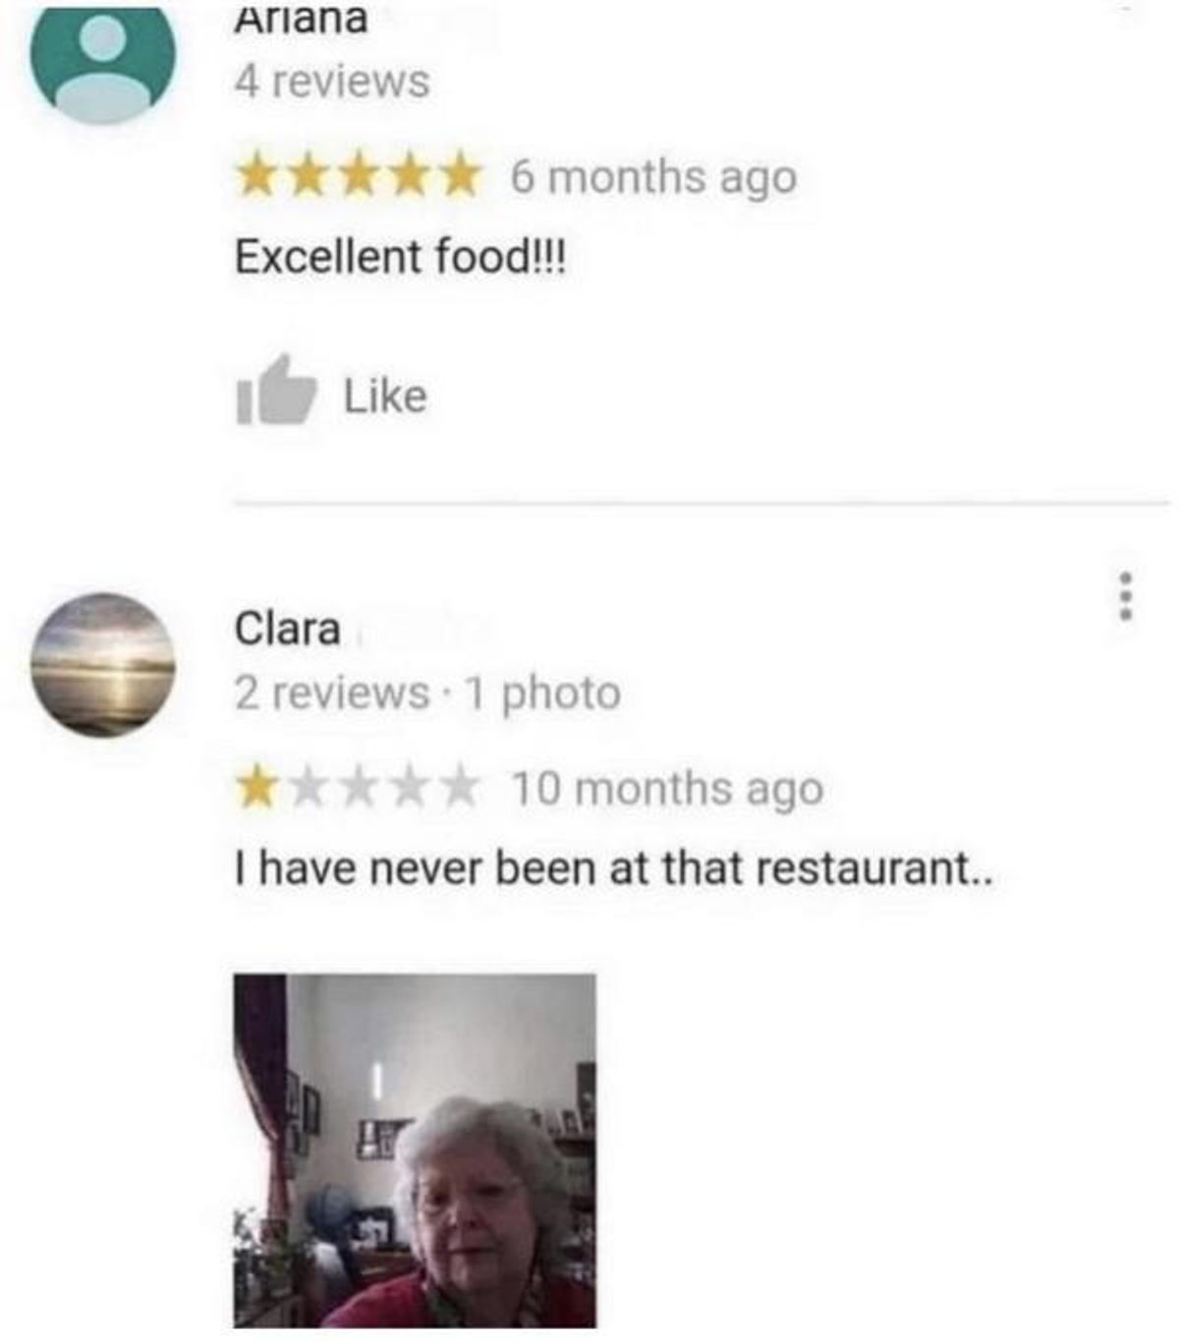Open the reviewer name Clara

click(287, 629)
